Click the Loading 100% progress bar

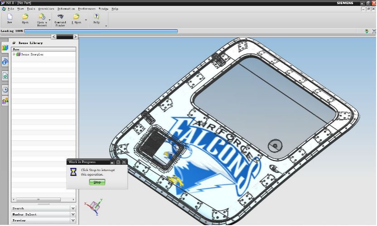(101, 31)
